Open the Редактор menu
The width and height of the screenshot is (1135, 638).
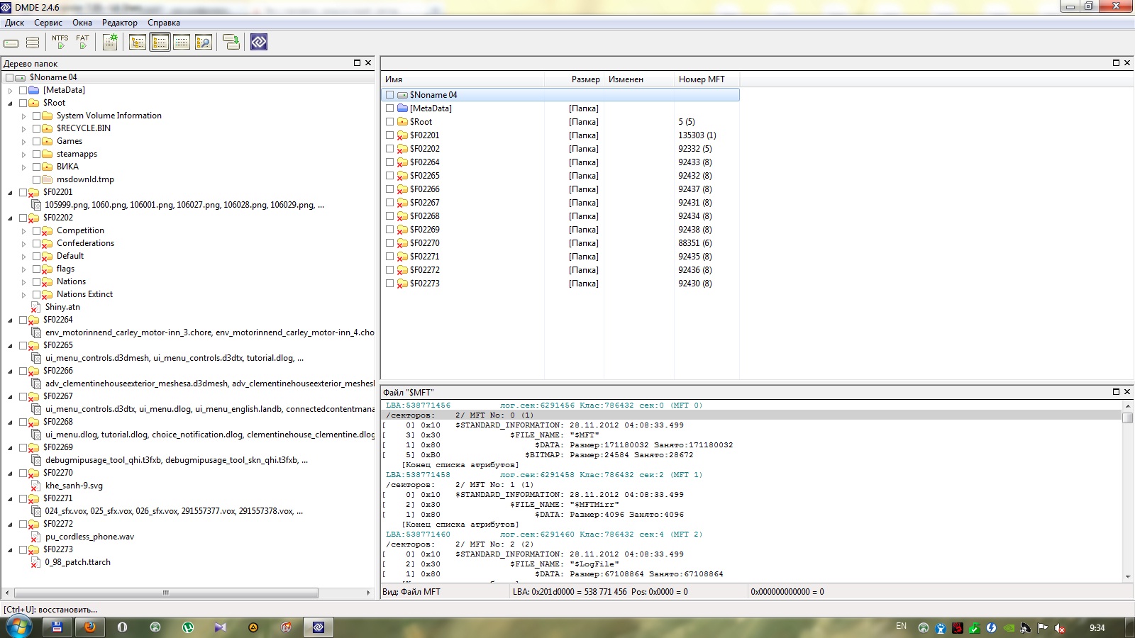pyautogui.click(x=119, y=23)
